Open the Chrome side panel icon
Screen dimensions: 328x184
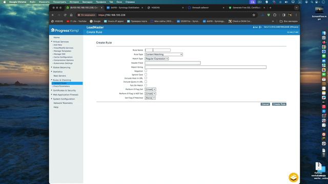pos(284,15)
